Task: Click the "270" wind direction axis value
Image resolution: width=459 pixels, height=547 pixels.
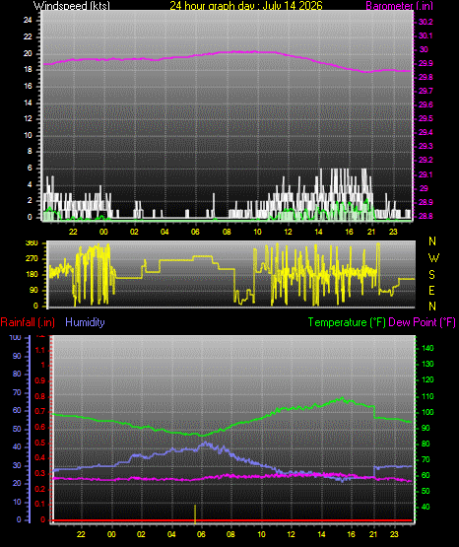Action: pos(32,259)
